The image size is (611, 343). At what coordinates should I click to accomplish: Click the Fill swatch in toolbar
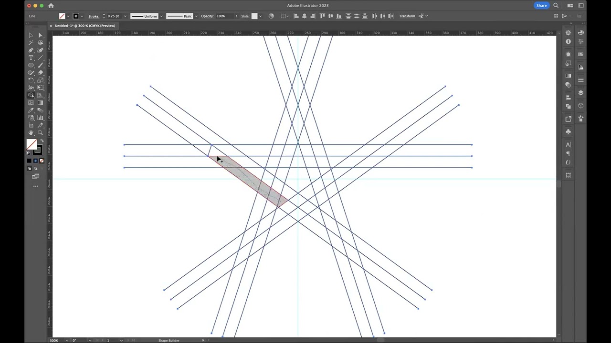click(x=32, y=145)
